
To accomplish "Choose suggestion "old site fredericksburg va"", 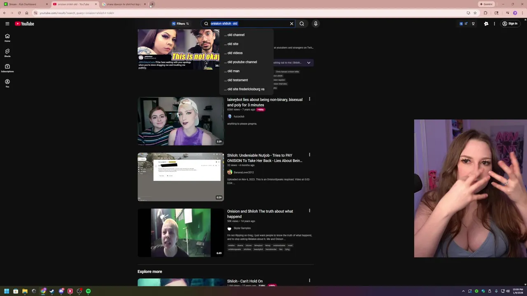I will click(x=246, y=89).
